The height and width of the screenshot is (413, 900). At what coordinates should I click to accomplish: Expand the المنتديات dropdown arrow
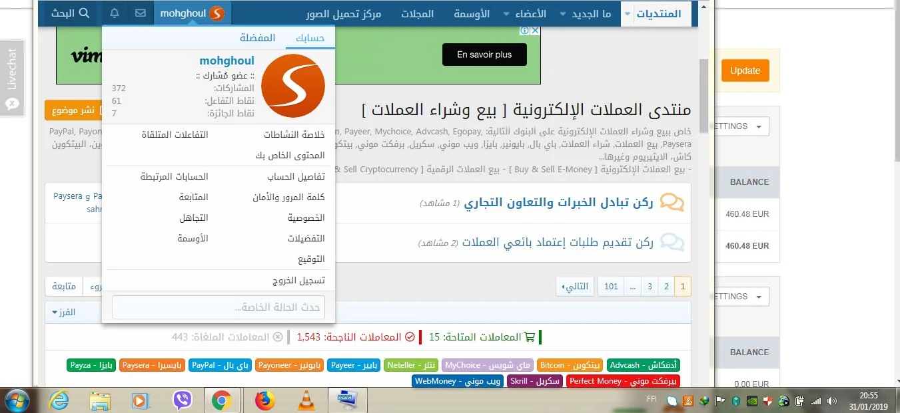627,14
